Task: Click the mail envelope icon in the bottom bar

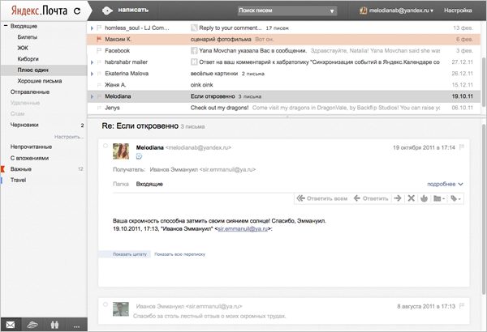Action: click(x=10, y=325)
